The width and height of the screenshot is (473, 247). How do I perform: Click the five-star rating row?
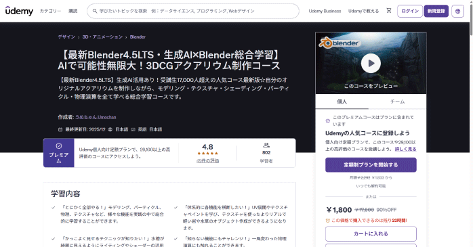(207, 154)
